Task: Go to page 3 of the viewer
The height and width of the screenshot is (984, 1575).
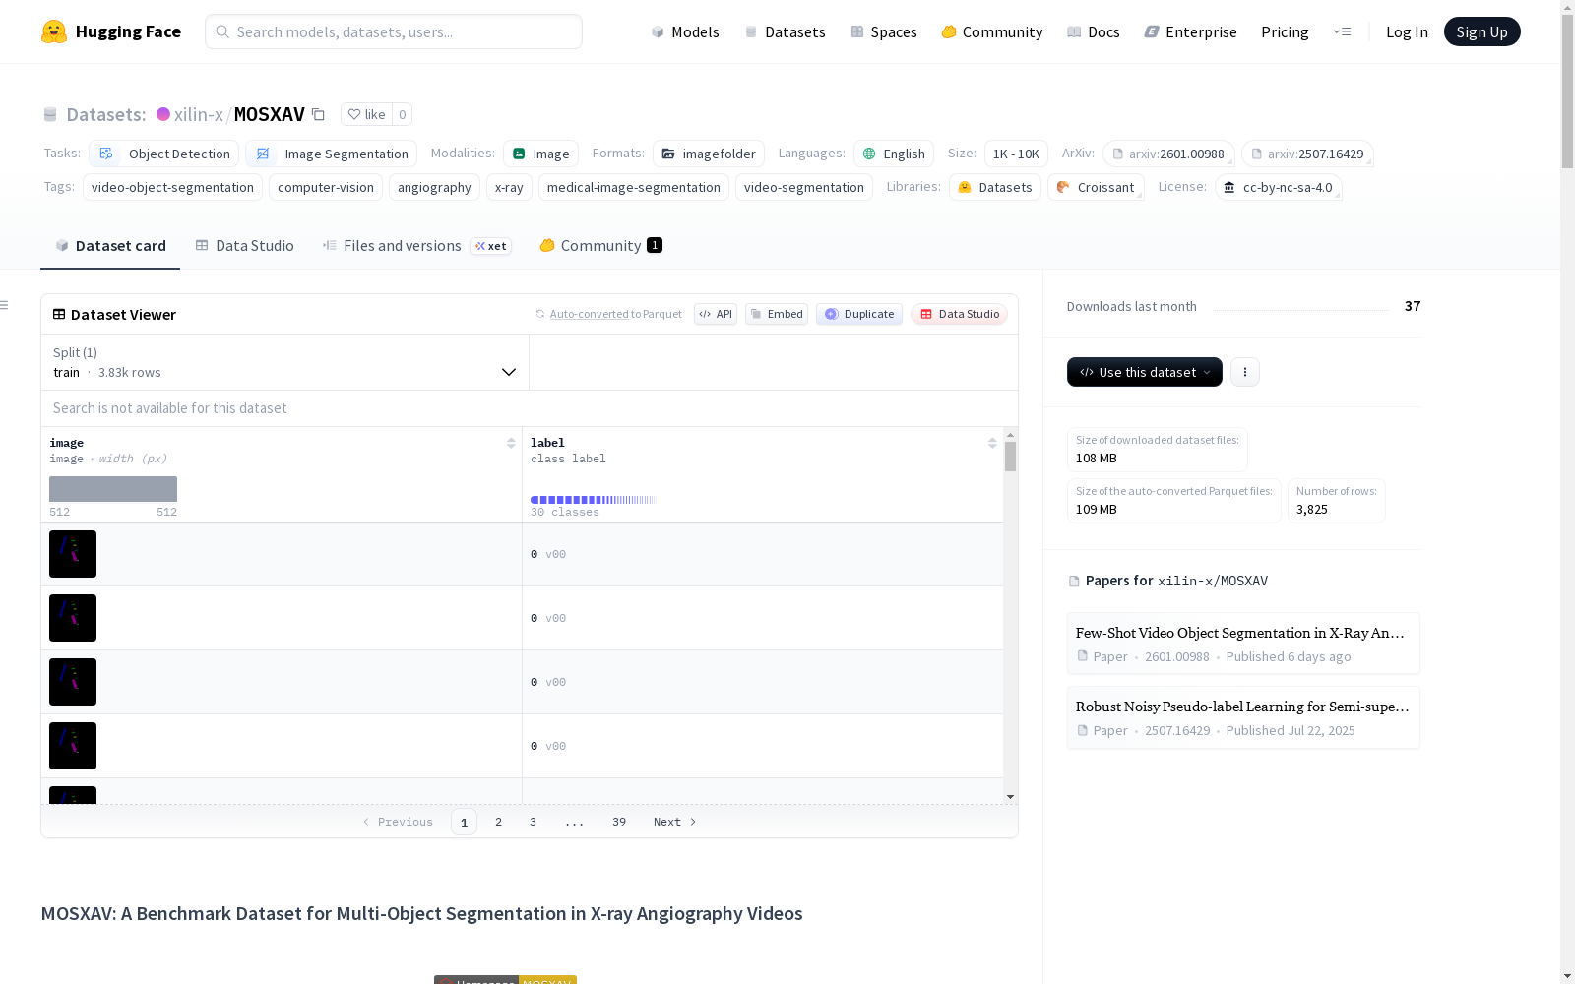Action: point(534,822)
